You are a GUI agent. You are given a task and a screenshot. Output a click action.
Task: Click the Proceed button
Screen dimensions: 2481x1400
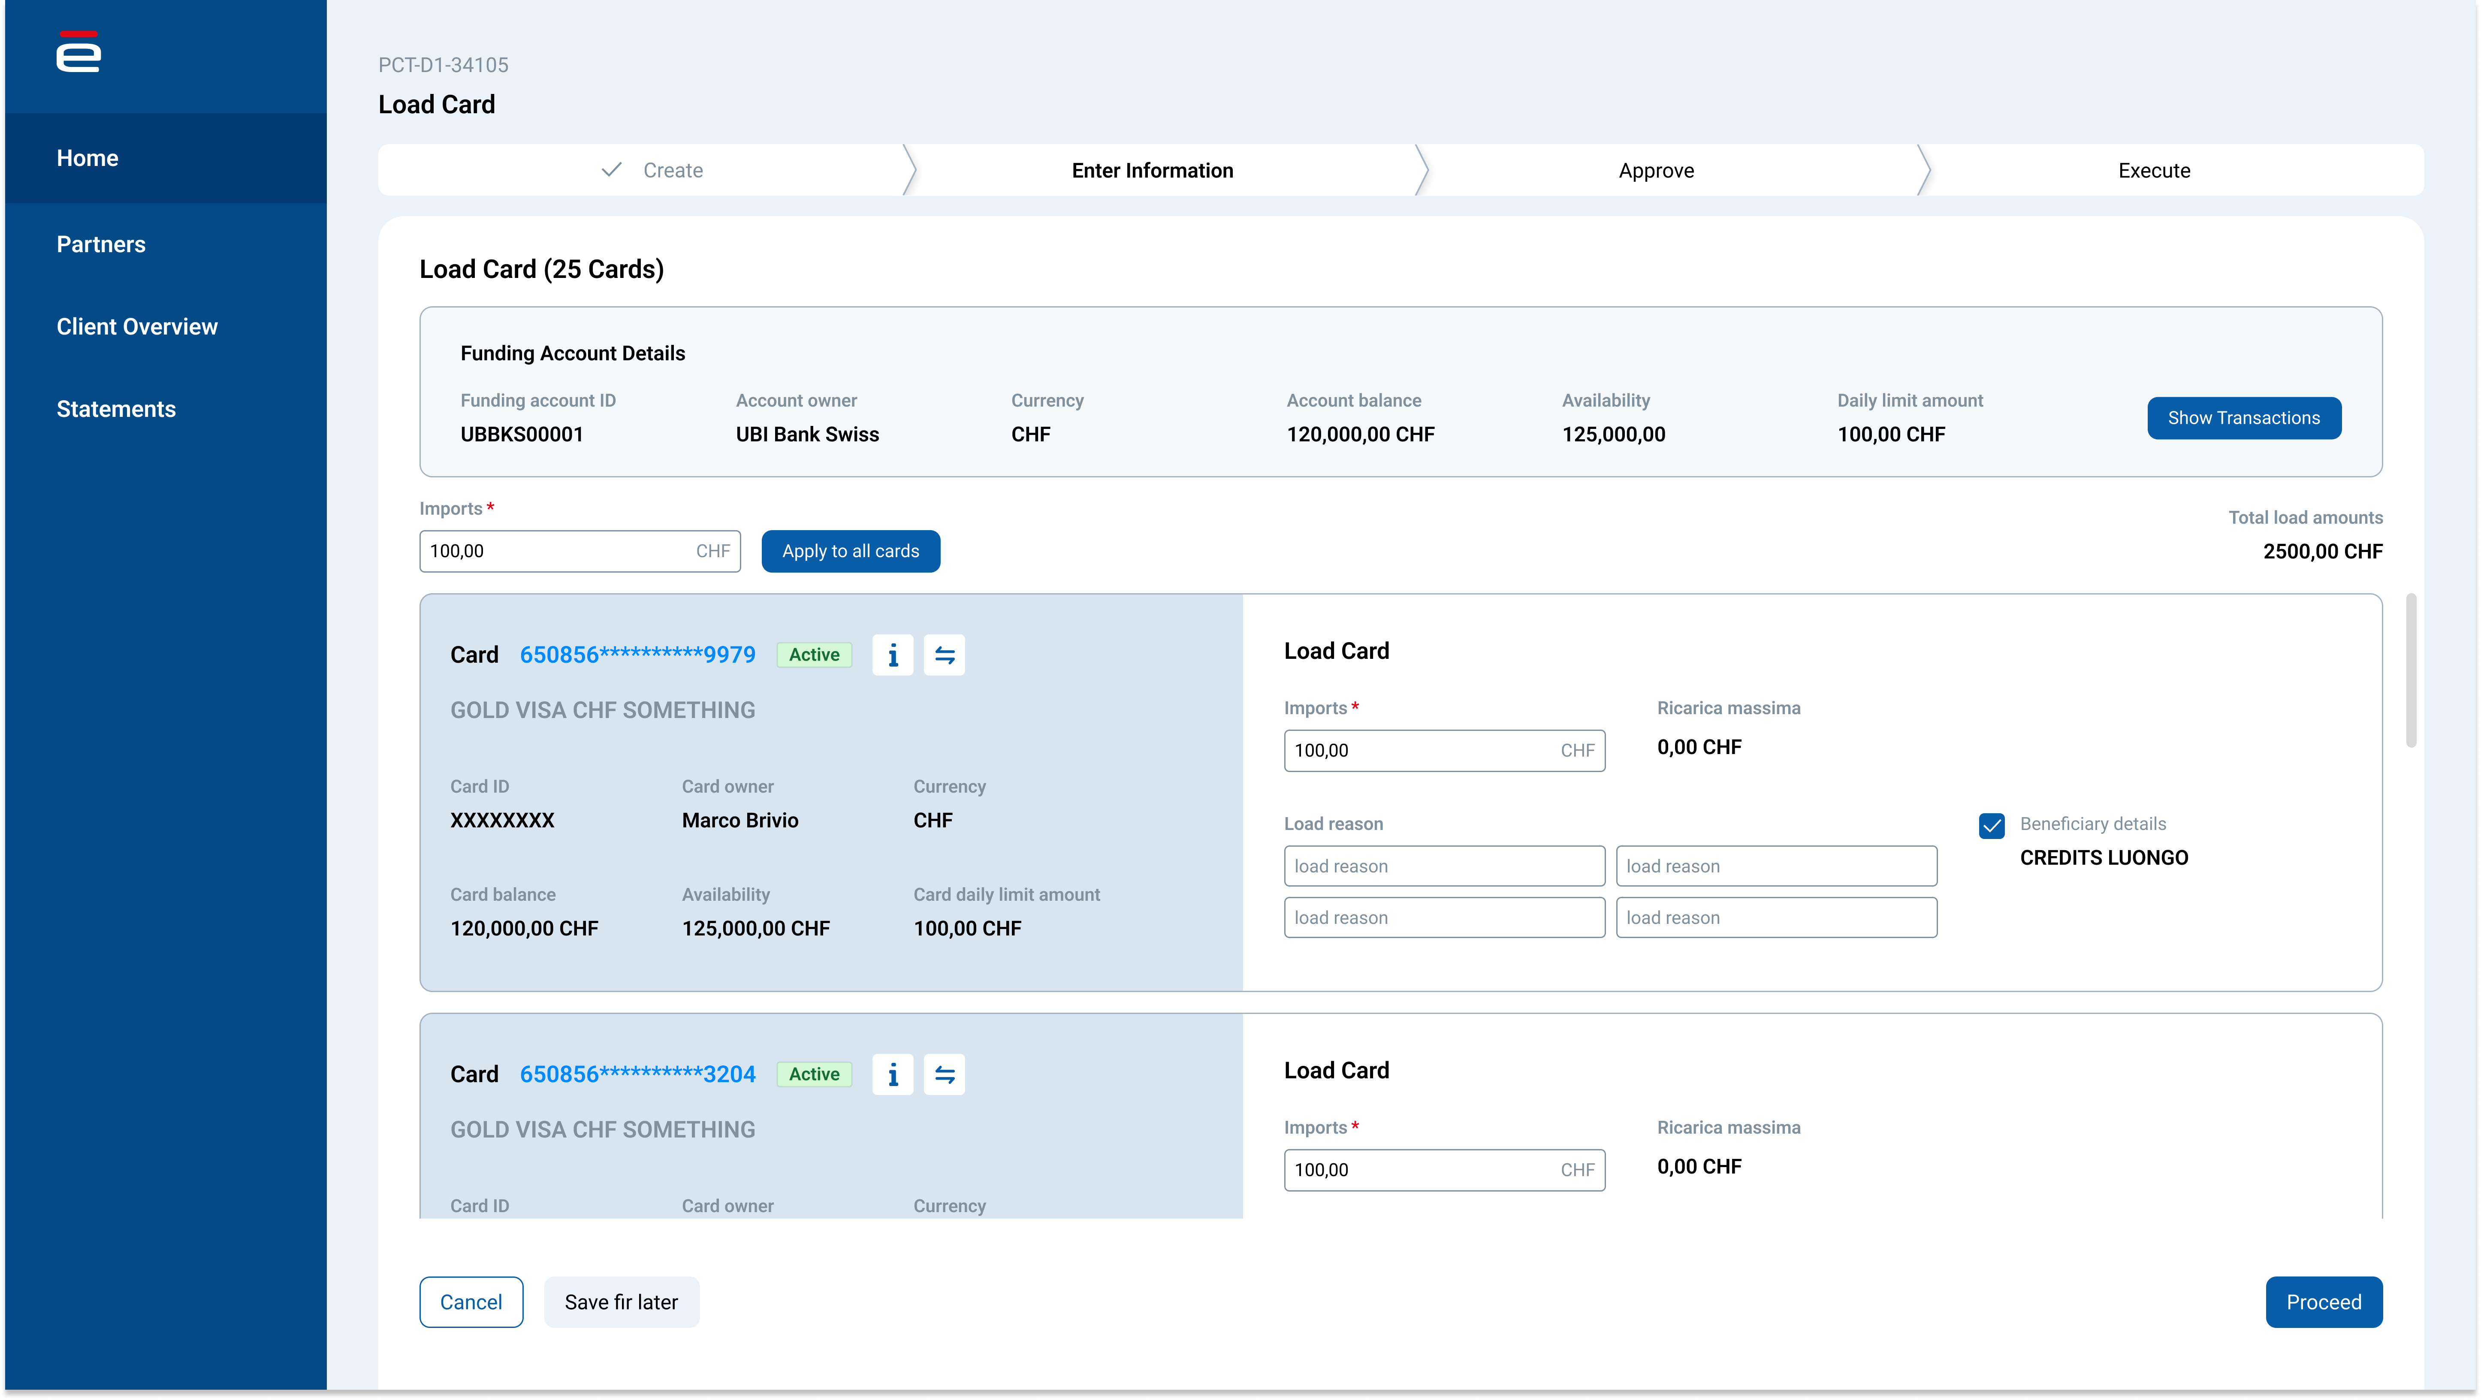coord(2324,1302)
